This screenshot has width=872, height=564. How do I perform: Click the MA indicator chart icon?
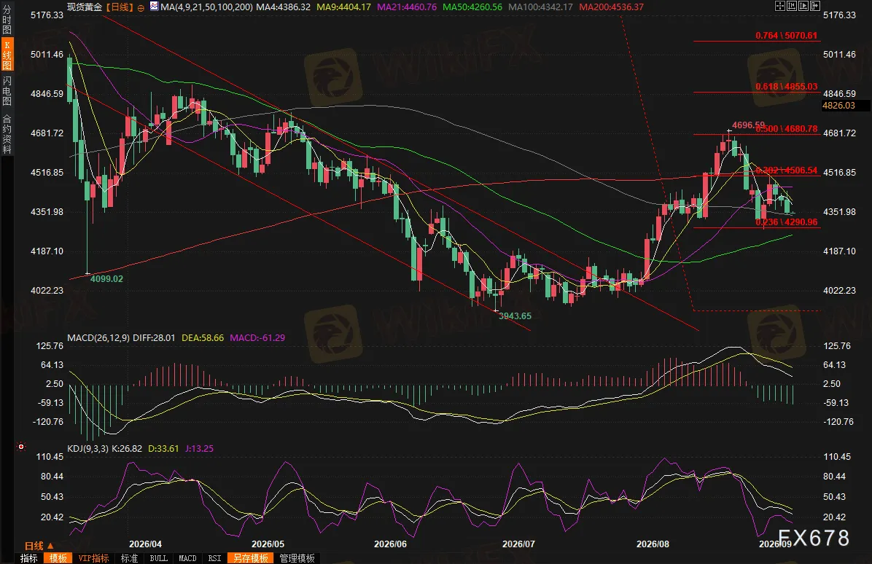coord(154,6)
